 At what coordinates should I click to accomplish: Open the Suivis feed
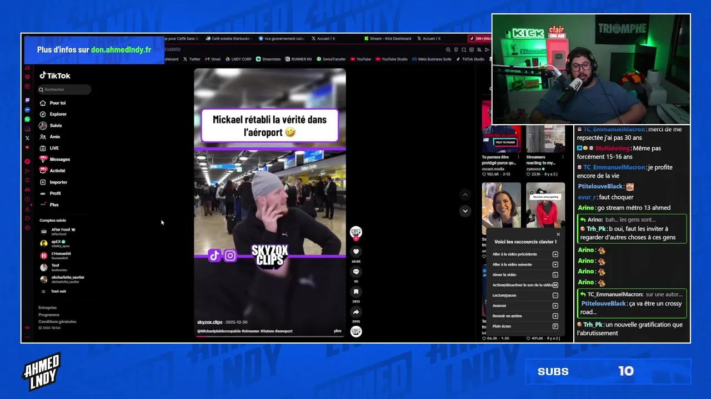click(x=51, y=126)
